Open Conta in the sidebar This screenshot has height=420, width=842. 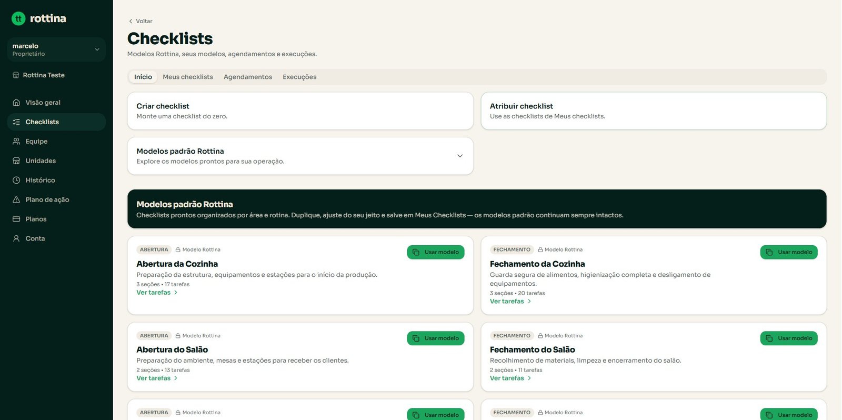click(x=56, y=239)
